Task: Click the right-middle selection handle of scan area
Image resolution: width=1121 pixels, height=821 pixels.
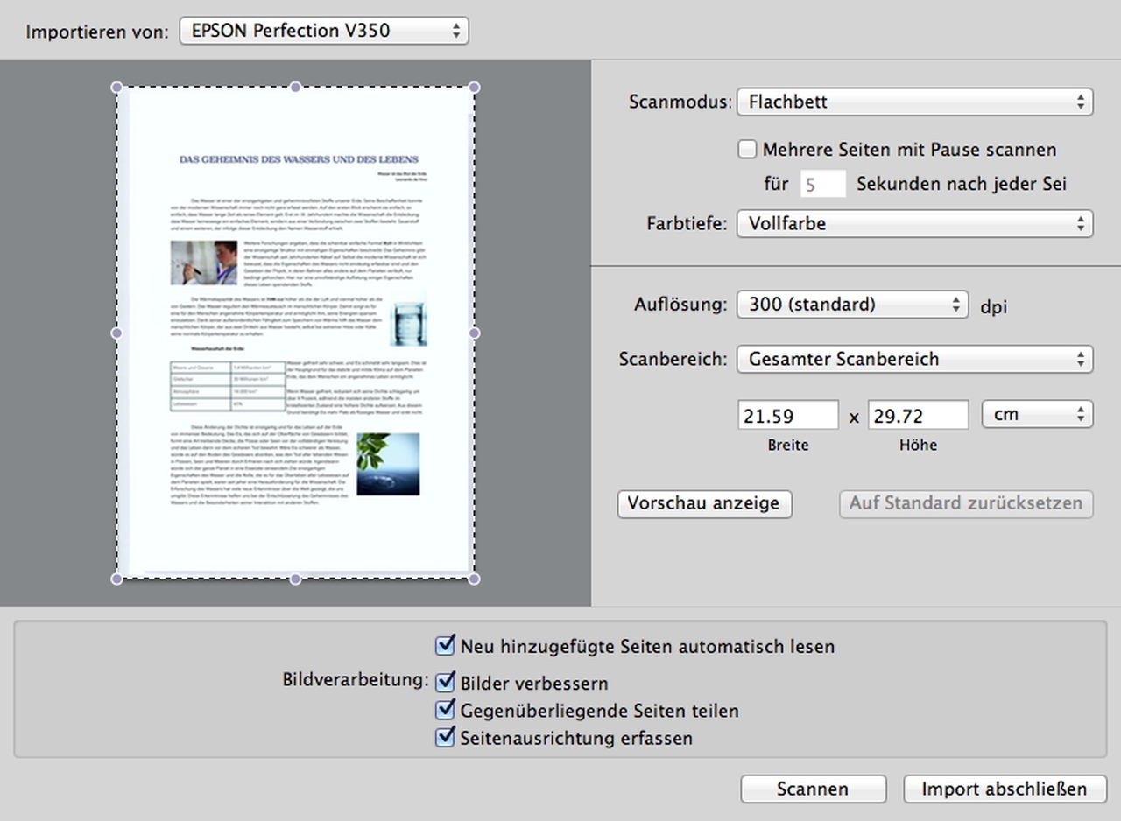Action: (x=475, y=333)
